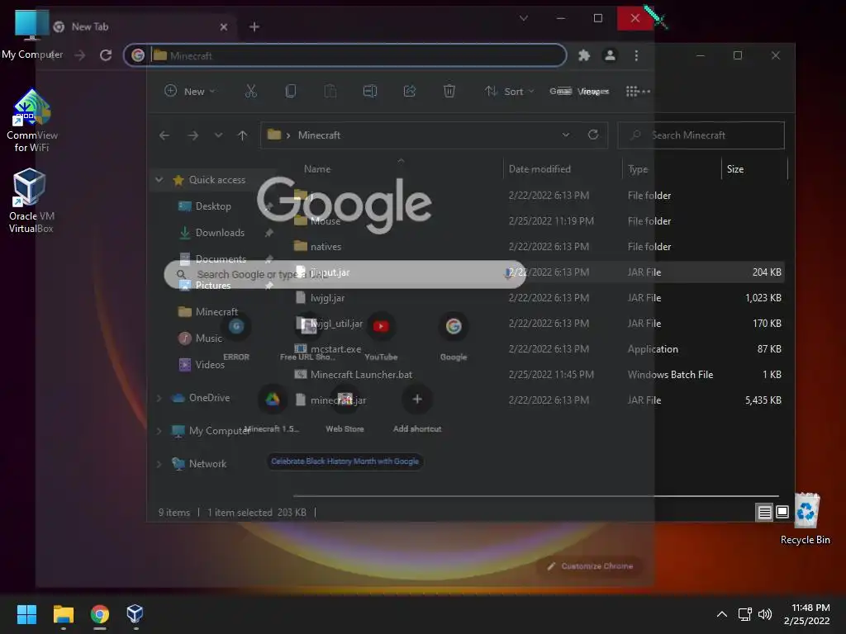Viewport: 846px width, 634px height.
Task: Click the Chrome address bar
Action: click(345, 55)
